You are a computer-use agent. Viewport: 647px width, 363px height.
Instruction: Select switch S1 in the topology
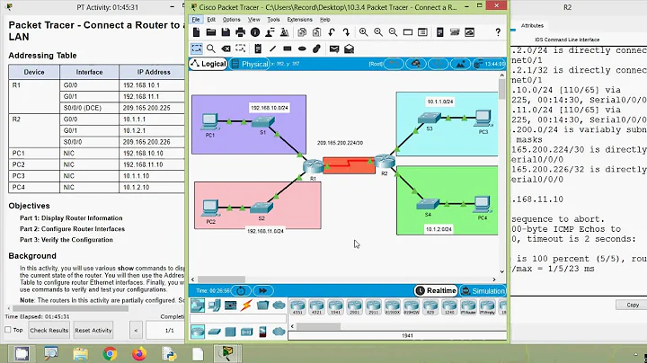pyautogui.click(x=263, y=121)
